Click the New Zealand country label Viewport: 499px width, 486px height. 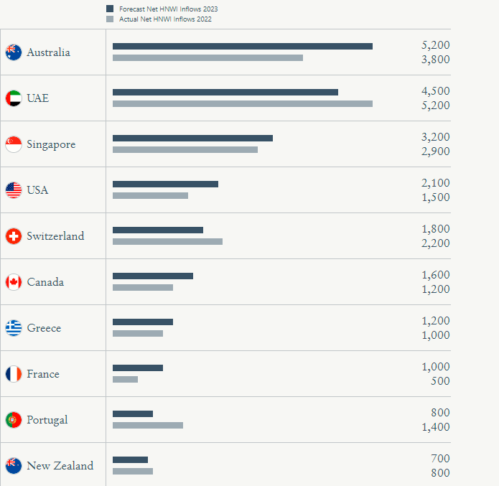point(60,466)
